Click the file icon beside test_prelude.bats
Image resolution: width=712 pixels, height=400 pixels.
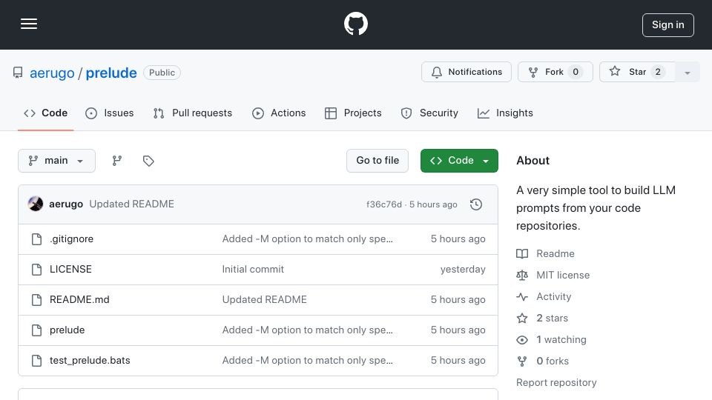pyautogui.click(x=37, y=361)
